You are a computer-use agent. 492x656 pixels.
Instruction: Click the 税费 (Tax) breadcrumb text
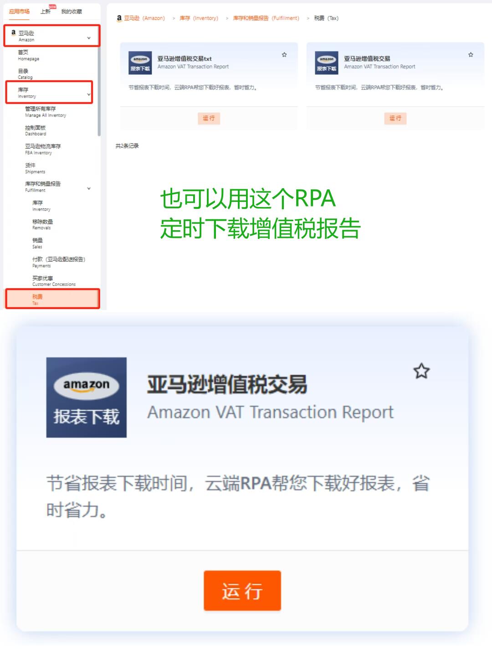pos(326,18)
